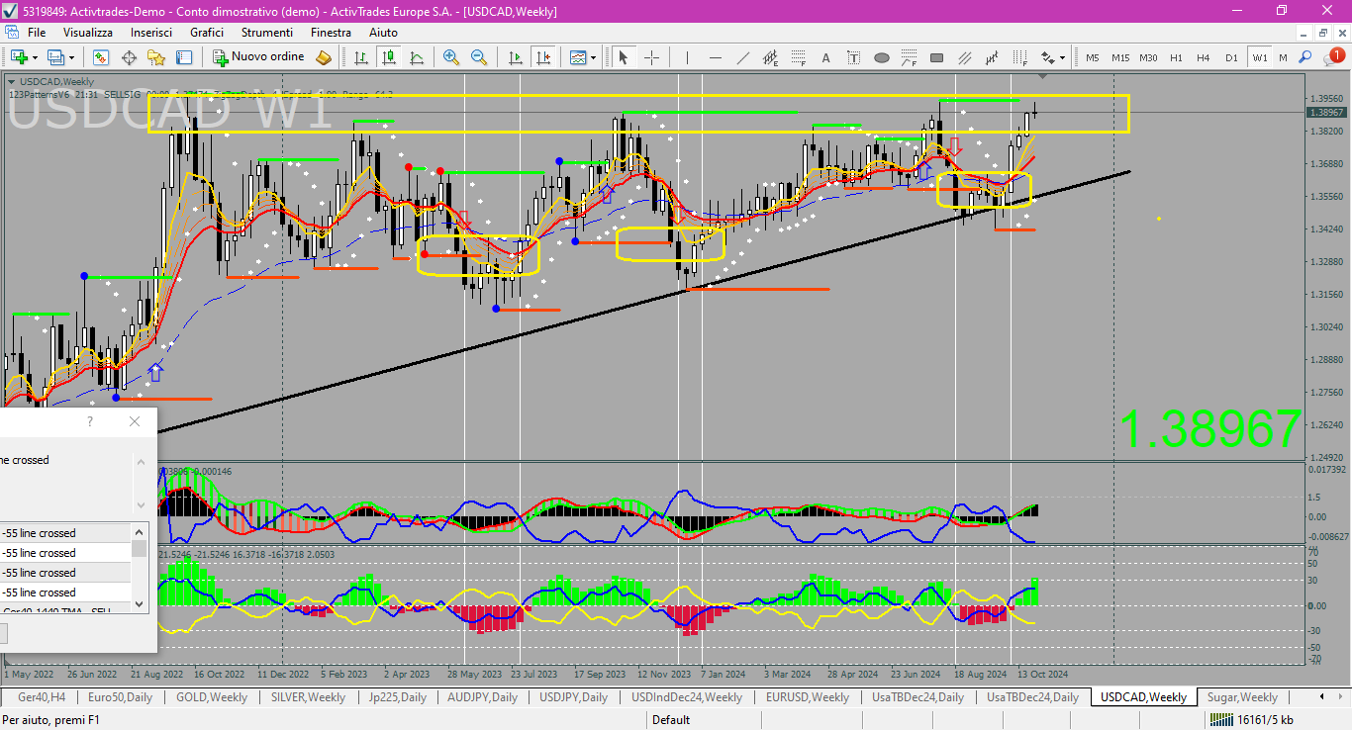Select Fibonacci arc tool
The height and width of the screenshot is (730, 1352).
pyautogui.click(x=910, y=57)
